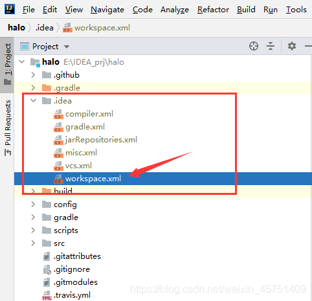The width and height of the screenshot is (312, 301).
Task: Select the .gitattributes file
Action: [163, 256]
